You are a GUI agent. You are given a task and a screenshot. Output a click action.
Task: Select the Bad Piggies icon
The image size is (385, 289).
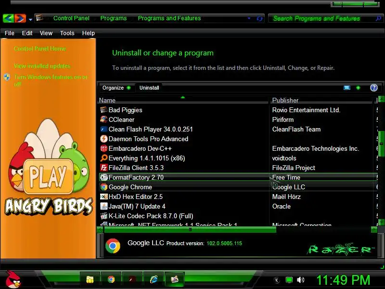coord(104,110)
